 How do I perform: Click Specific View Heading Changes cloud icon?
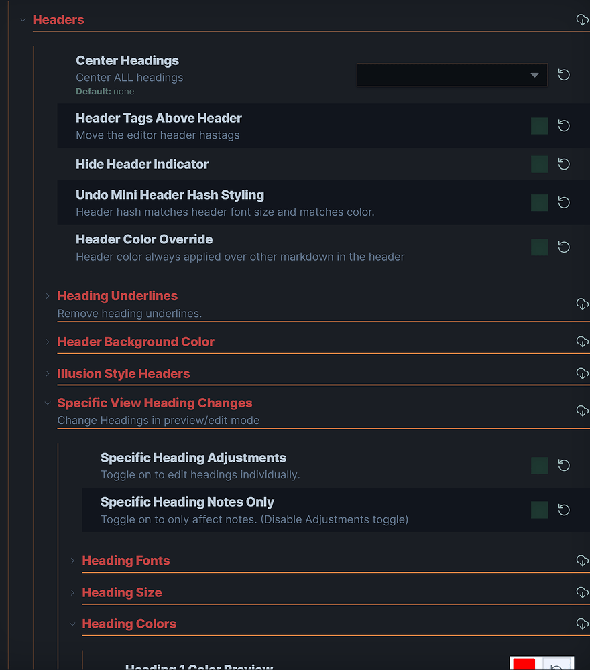583,411
